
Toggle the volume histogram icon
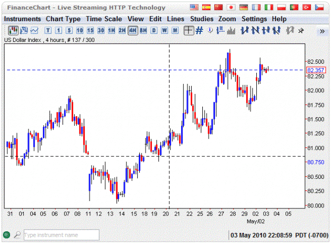(x=231, y=31)
